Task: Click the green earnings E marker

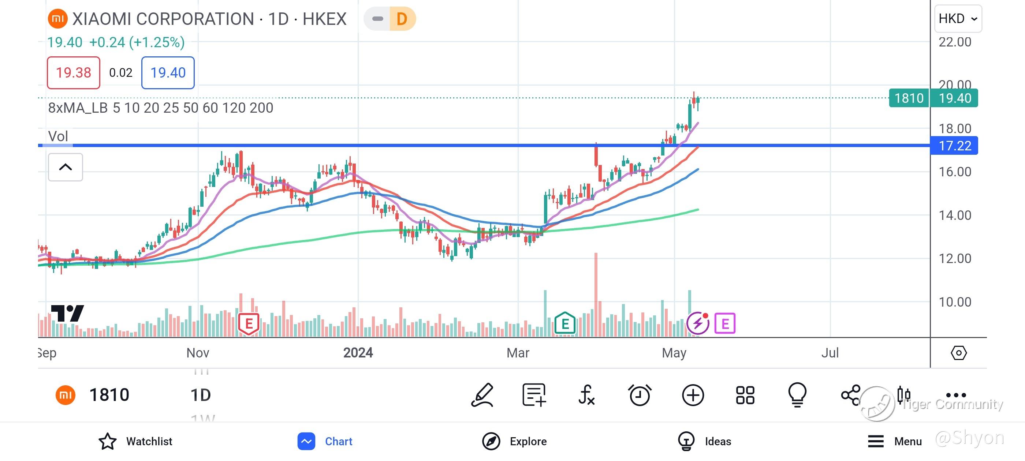Action: 564,324
